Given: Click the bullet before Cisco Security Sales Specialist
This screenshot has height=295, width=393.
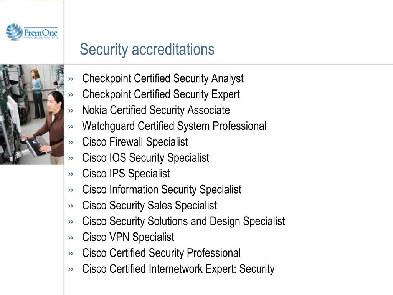Looking at the screenshot, I should pos(71,206).
